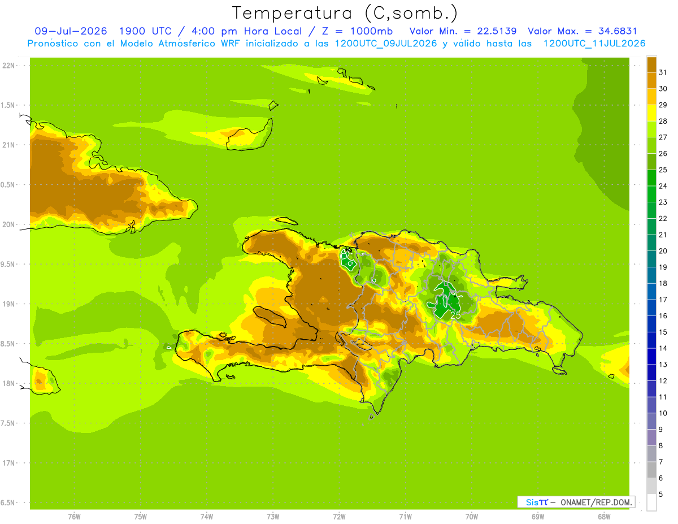Click the teal color bar segment between 19 and 20
This screenshot has width=678, height=524.
651,258
